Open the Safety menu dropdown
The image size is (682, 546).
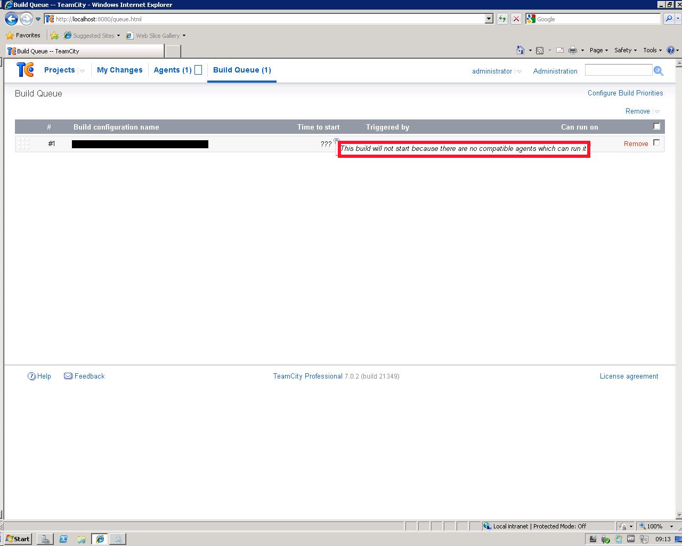coord(626,50)
